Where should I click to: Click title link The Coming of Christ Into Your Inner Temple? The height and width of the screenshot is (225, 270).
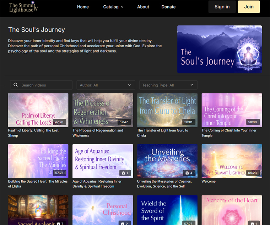click(x=229, y=133)
